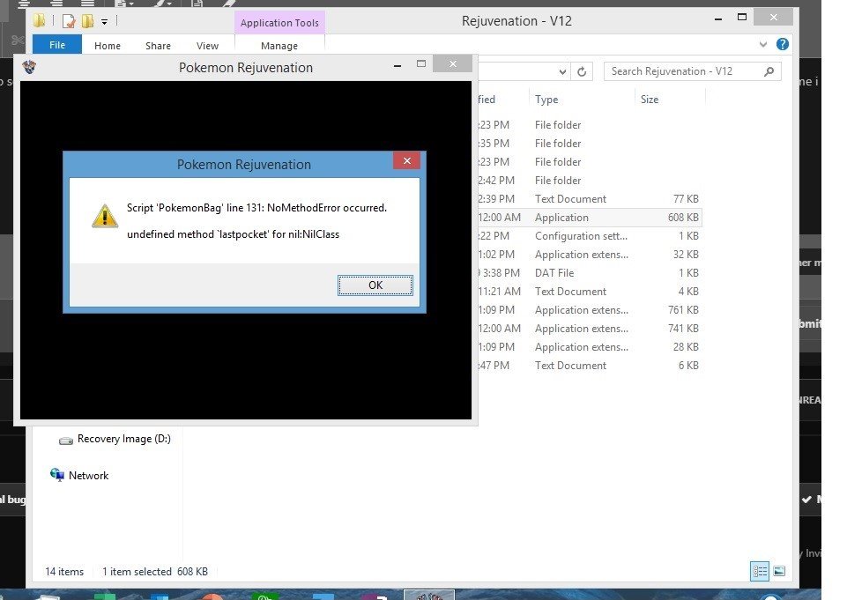Click '1 item selected 608 KB' status text
This screenshot has width=847, height=600.
click(x=155, y=572)
